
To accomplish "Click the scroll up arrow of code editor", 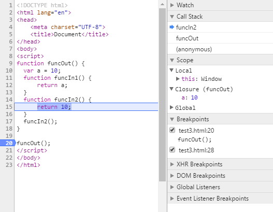I will coord(162,4).
